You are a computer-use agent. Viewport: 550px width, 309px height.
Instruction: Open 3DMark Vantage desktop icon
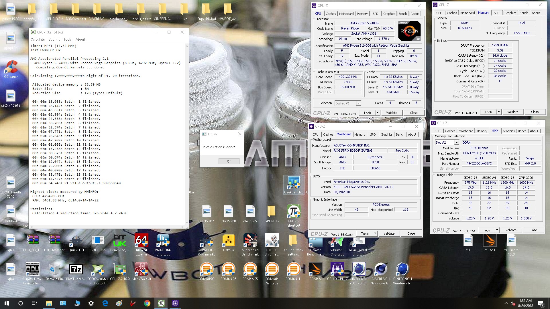(x=272, y=274)
